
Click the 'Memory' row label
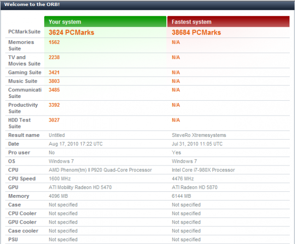(18, 196)
